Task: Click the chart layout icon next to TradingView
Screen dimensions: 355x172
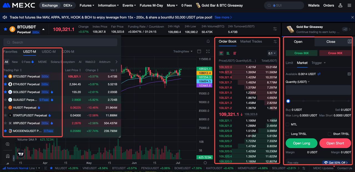Action: (199, 51)
